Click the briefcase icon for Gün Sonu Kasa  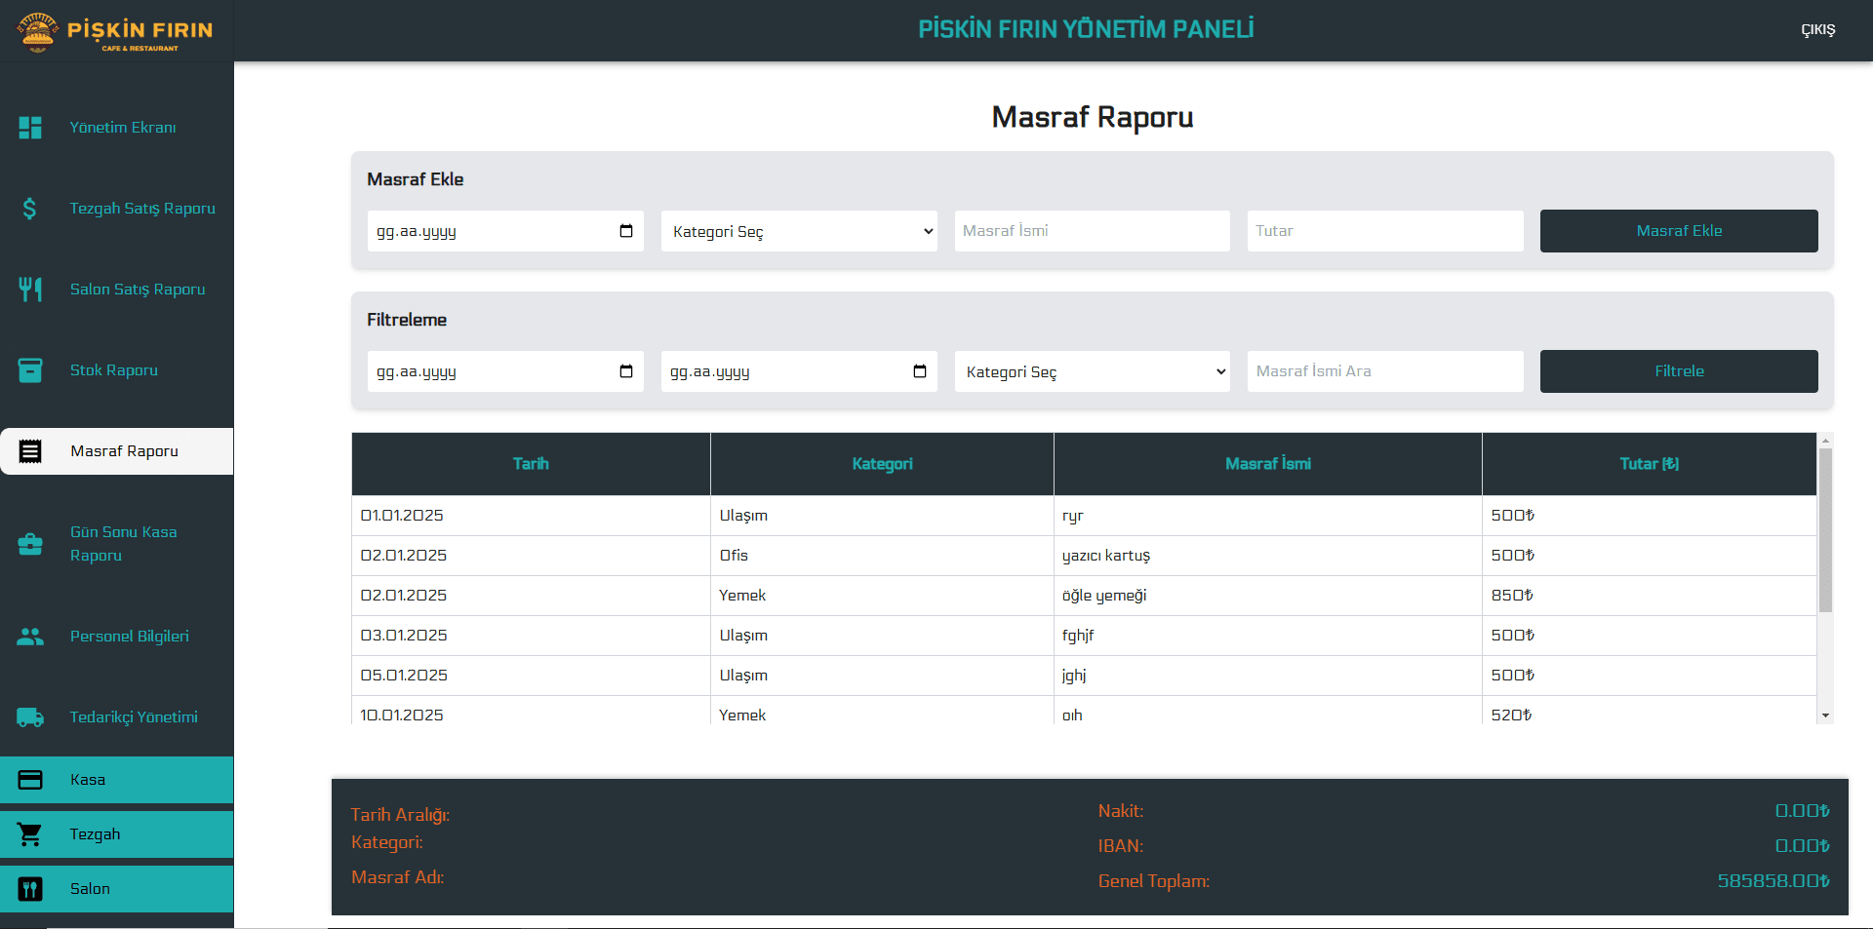(30, 544)
